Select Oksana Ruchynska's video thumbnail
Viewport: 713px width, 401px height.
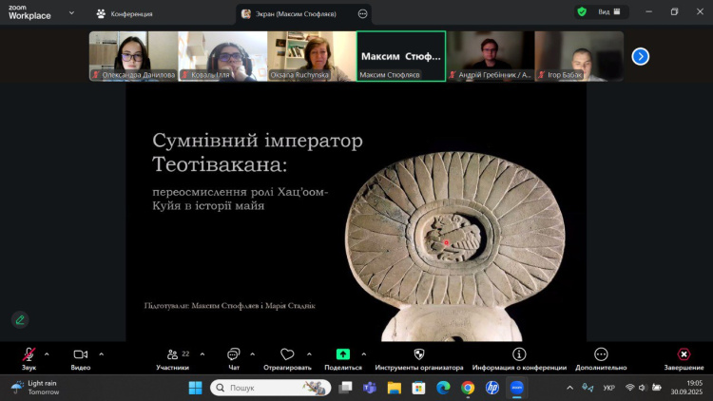(311, 55)
